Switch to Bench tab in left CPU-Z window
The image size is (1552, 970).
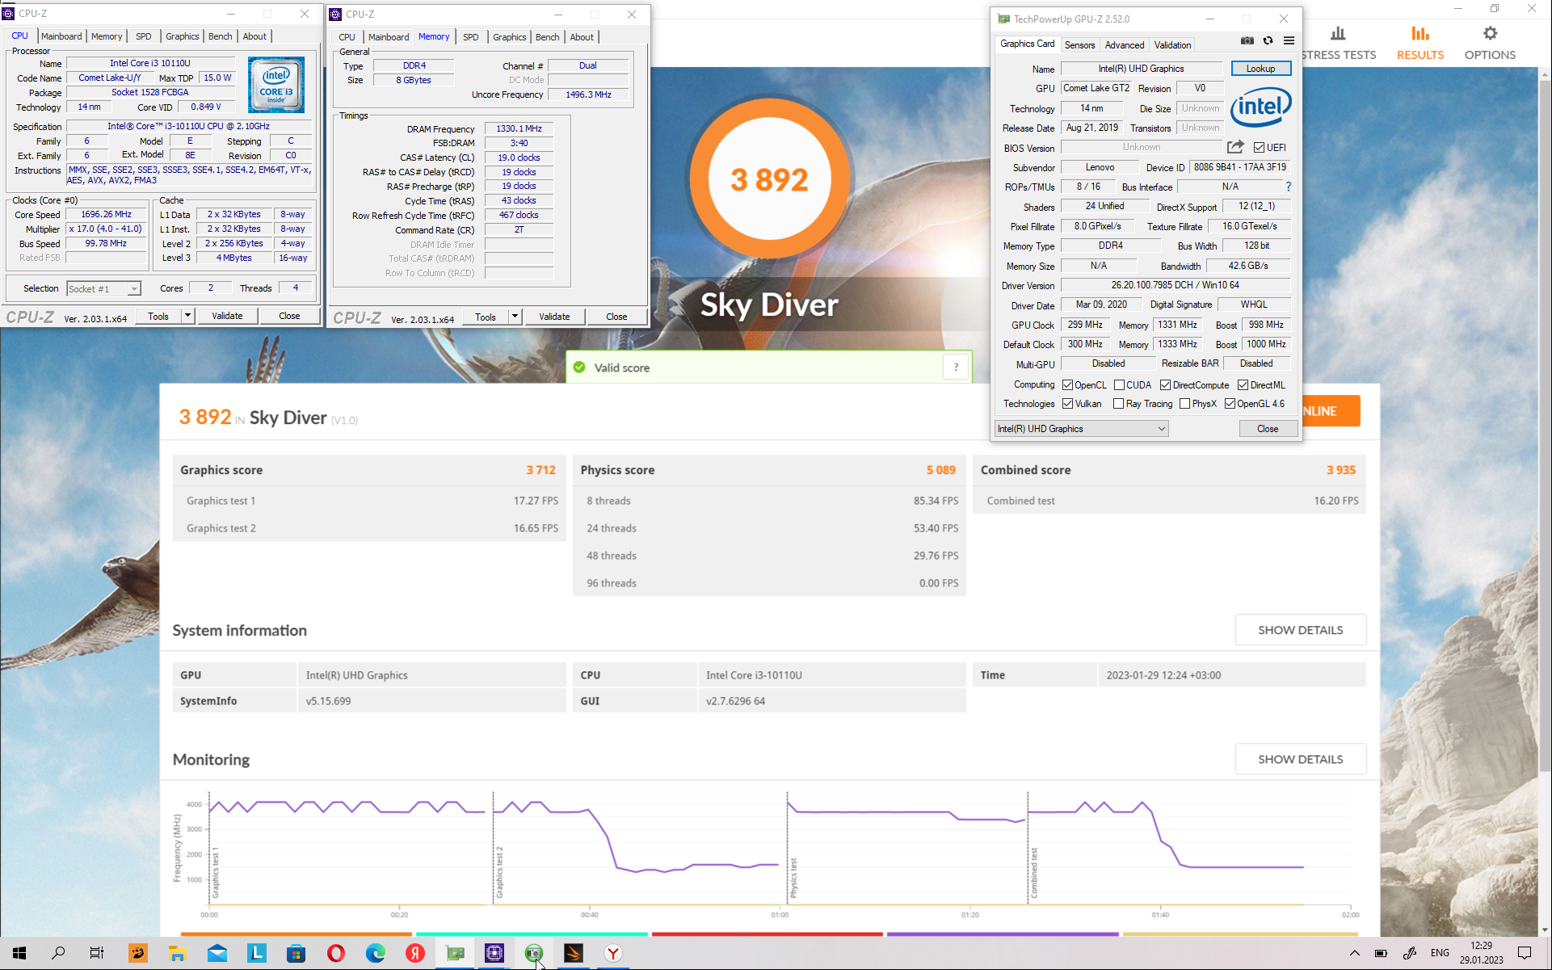tap(220, 36)
